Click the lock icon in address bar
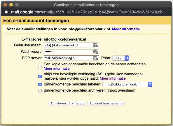The width and height of the screenshot is (173, 126). click(6, 12)
